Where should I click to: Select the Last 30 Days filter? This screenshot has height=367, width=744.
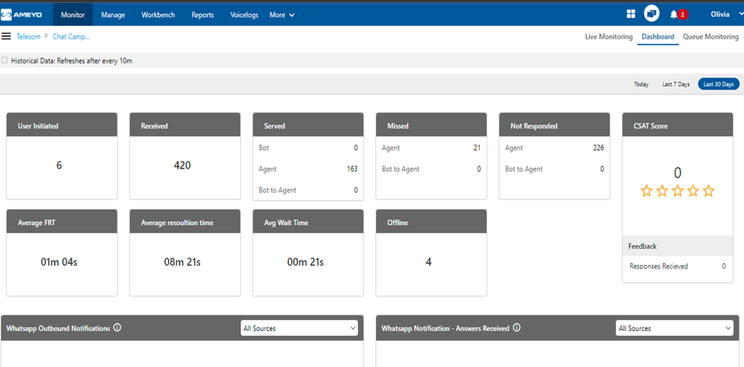pos(719,84)
